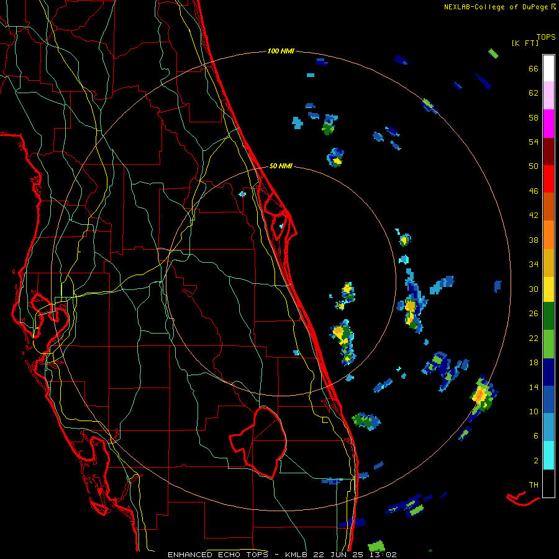The height and width of the screenshot is (559, 559).
Task: Click the legend value 26
Action: pos(534,314)
